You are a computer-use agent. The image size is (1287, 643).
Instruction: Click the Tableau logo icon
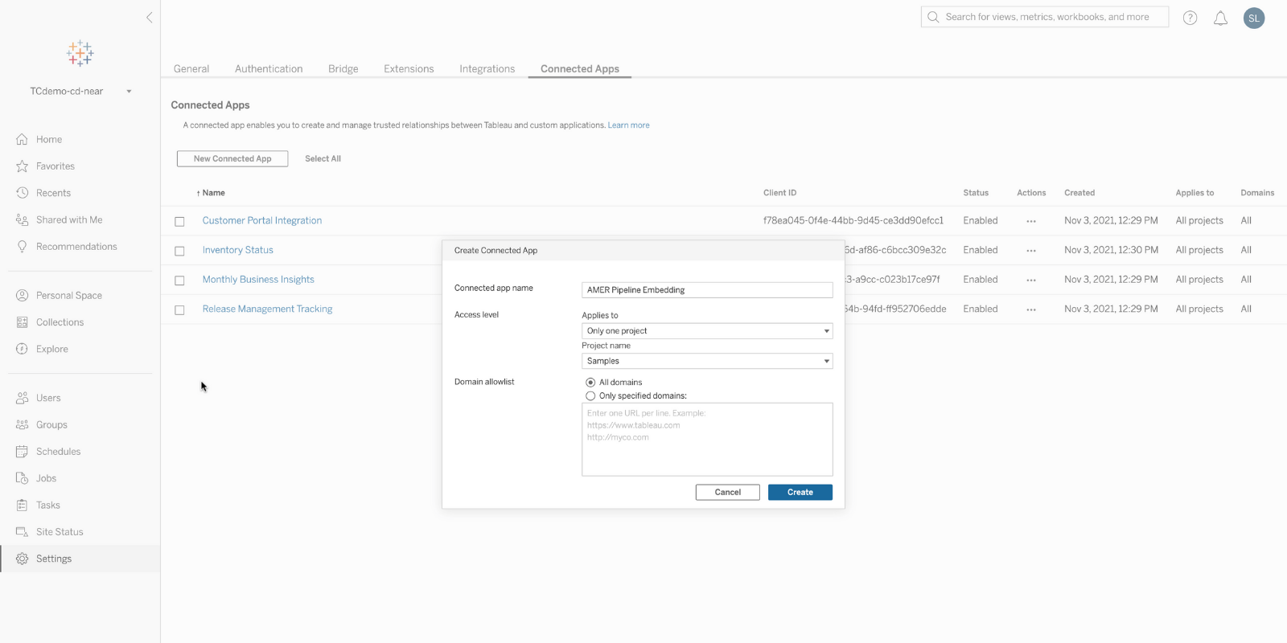pos(80,54)
